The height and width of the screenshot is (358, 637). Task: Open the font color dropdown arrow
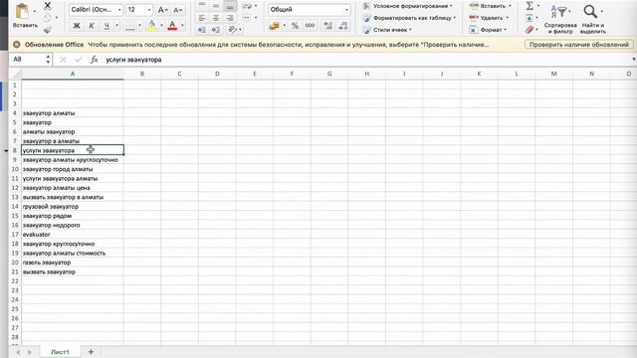click(x=182, y=26)
